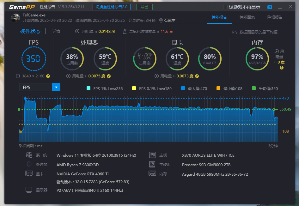Click the CPU 38% usage gauge
Viewport: 299px width, 206px height.
coord(72,59)
